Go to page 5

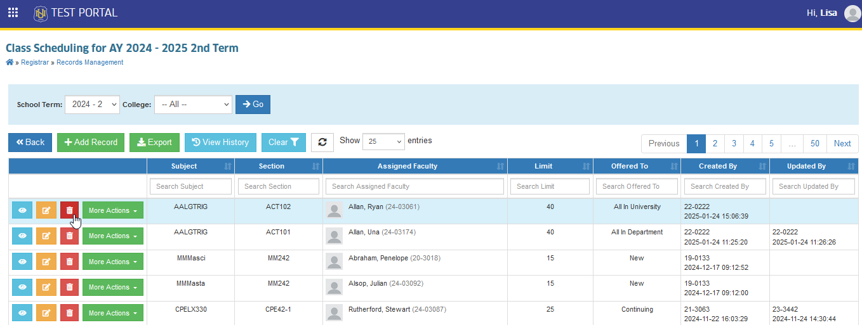coord(771,144)
